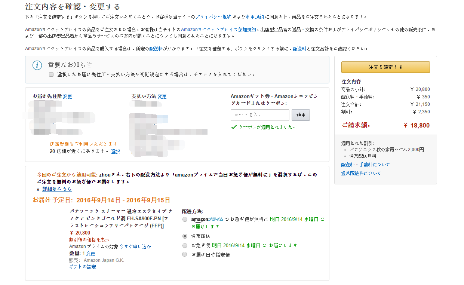Click the 割引 -￥ 2,350 discount line
The width and height of the screenshot is (464, 285).
(385, 112)
